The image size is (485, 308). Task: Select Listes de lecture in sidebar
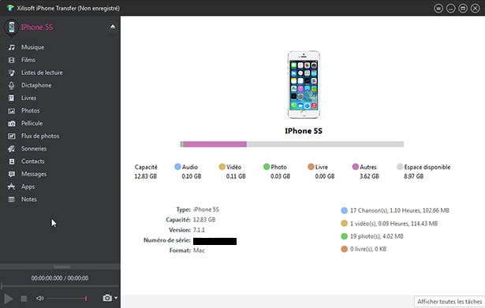(x=42, y=72)
